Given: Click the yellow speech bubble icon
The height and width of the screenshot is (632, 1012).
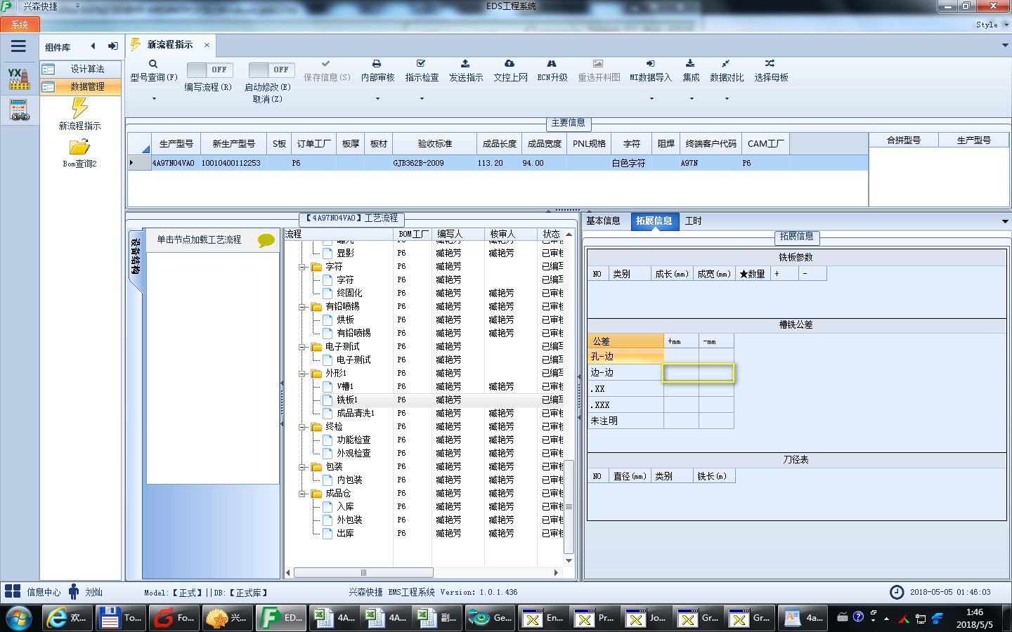Looking at the screenshot, I should (x=266, y=240).
